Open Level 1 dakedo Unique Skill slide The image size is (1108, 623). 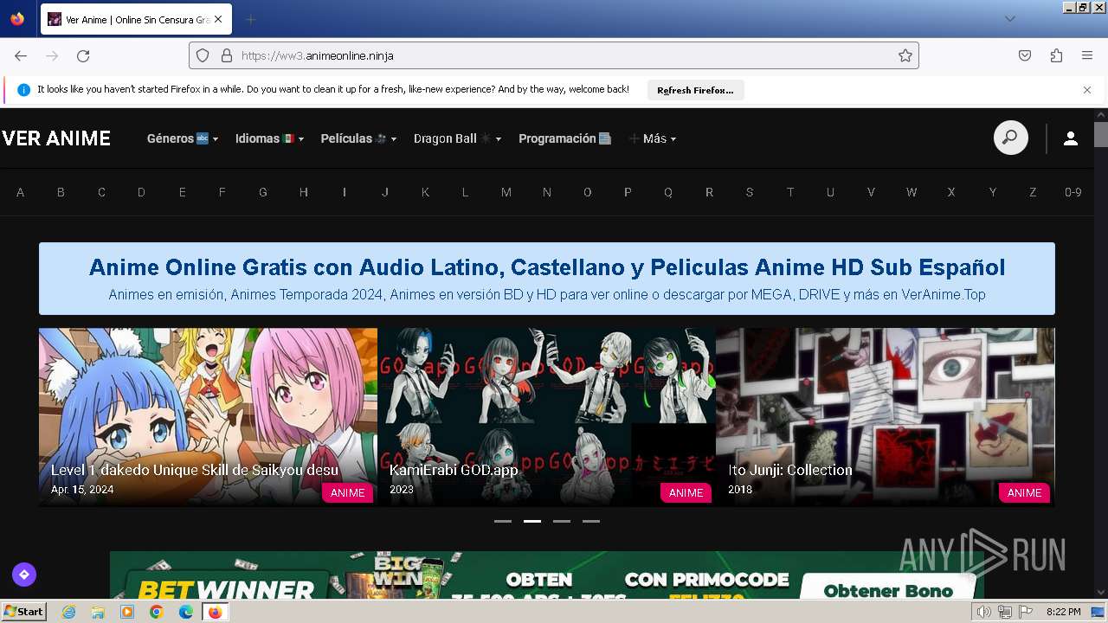coord(208,417)
